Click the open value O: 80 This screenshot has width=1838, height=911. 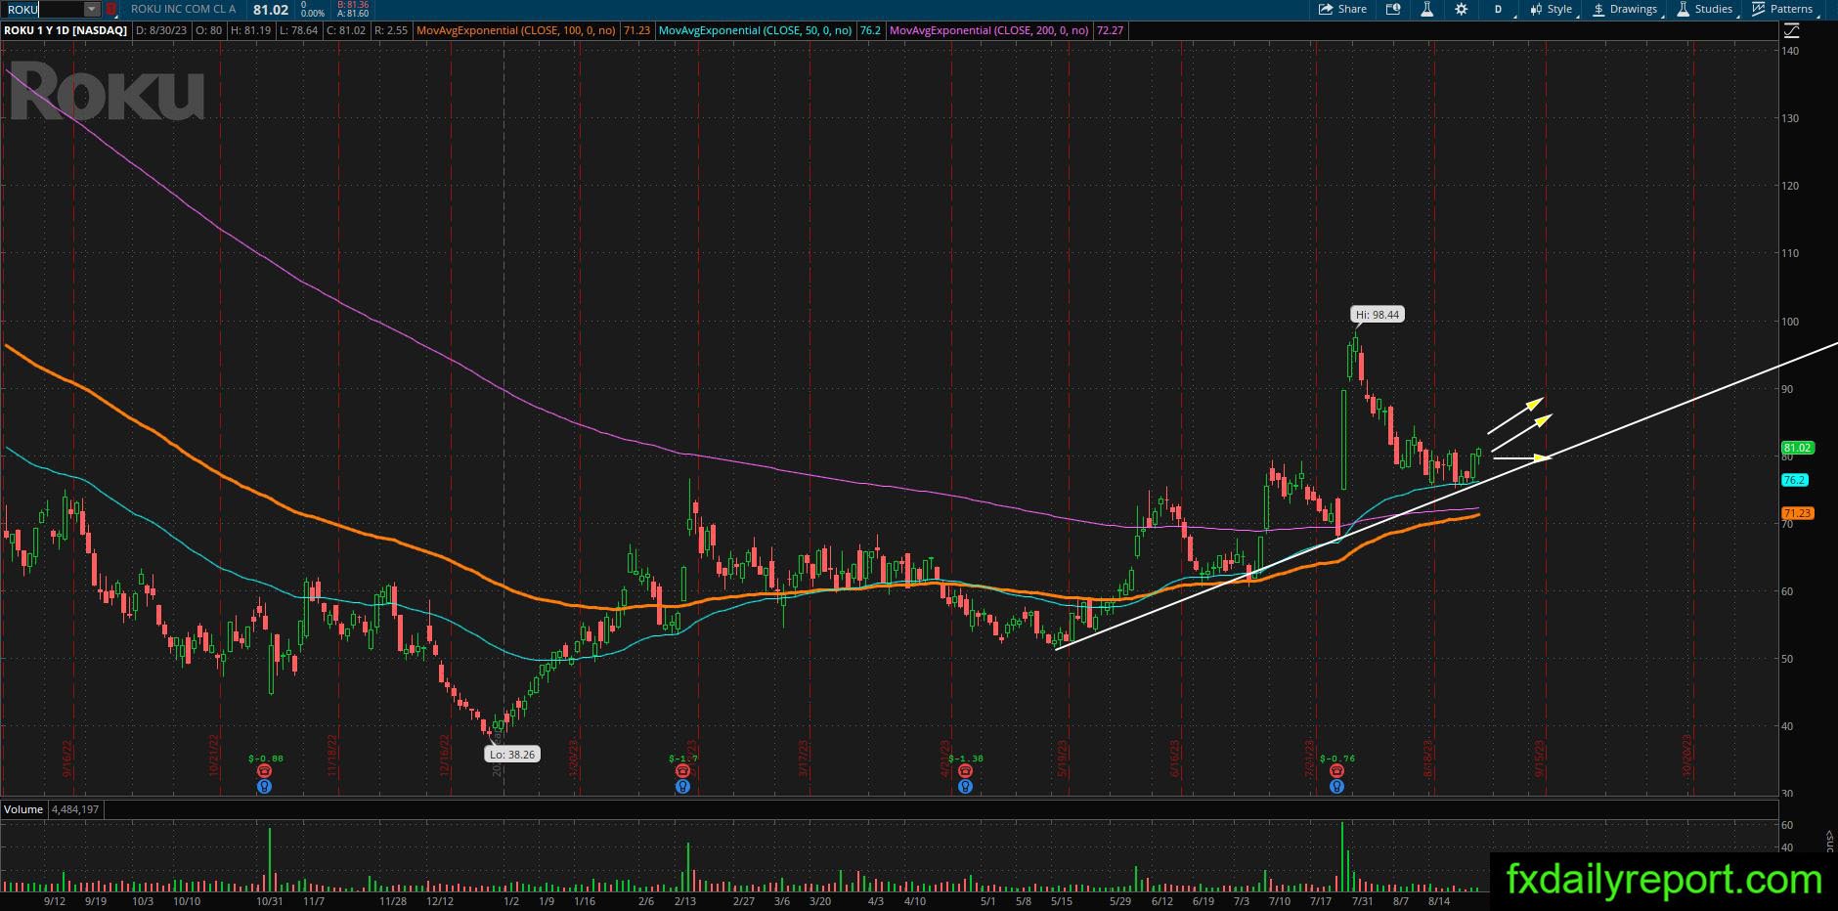[209, 30]
